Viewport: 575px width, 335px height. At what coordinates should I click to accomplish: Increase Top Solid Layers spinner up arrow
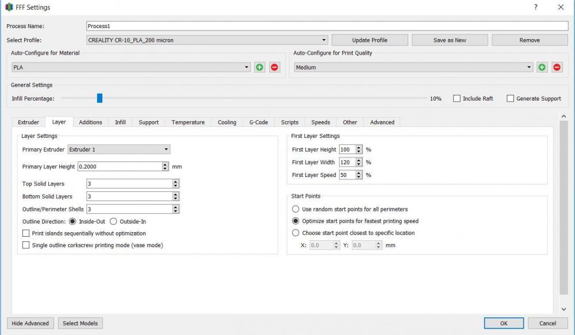[x=175, y=182]
